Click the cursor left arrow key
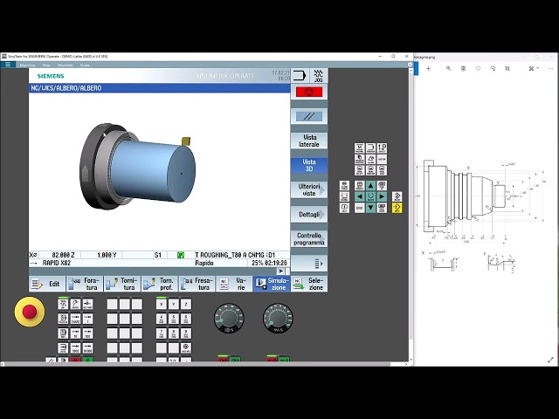The image size is (559, 419). [360, 196]
